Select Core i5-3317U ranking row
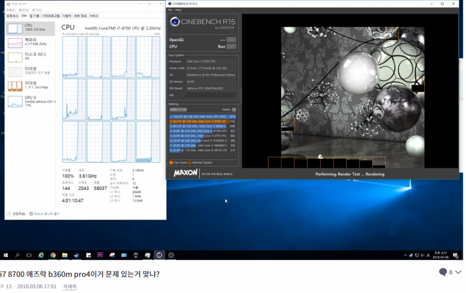Viewport: 466px width, 293px height. [x=203, y=150]
